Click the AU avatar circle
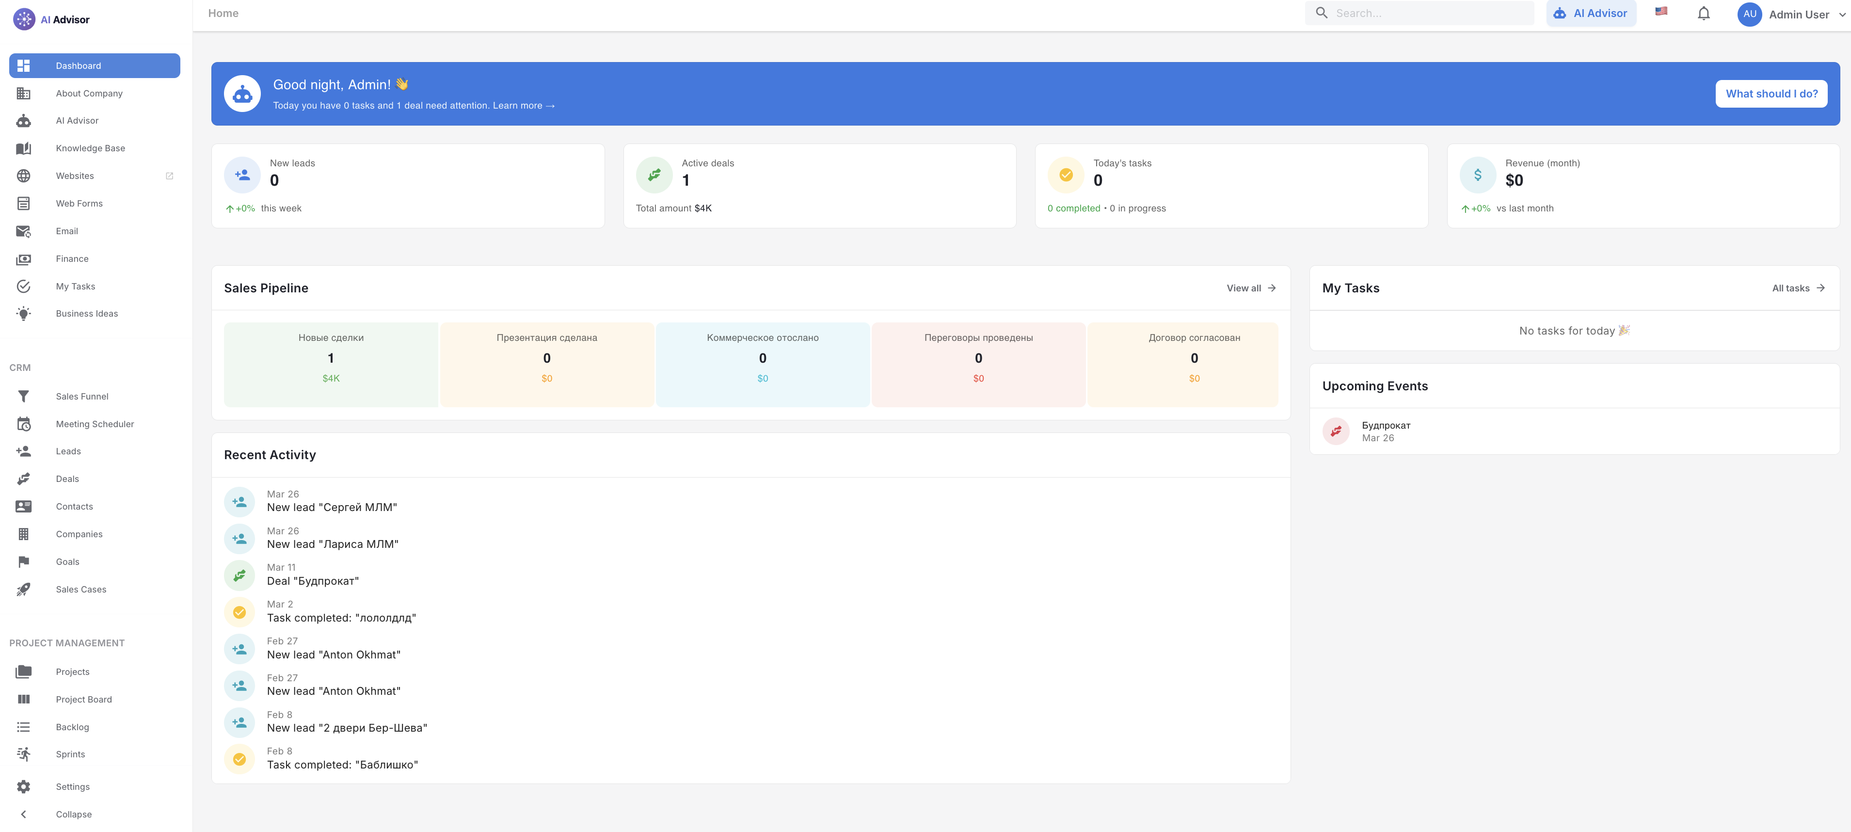Screen dimensions: 1851x832 pyautogui.click(x=1750, y=15)
